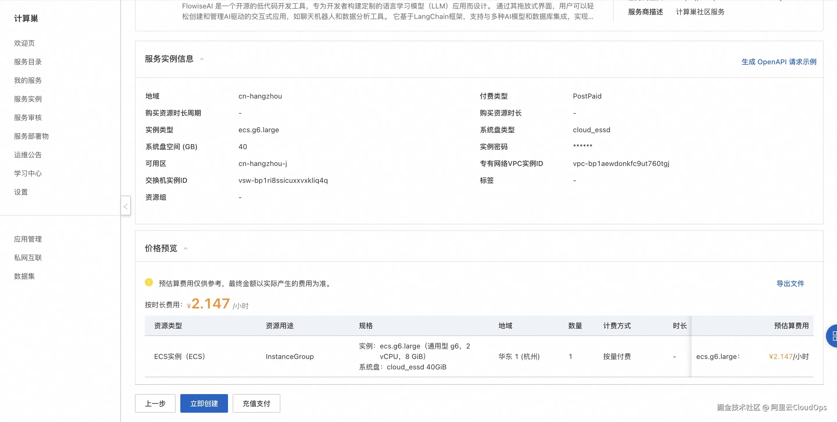Navigate to 数据集
Viewport: 837px width, 422px height.
[x=25, y=276]
